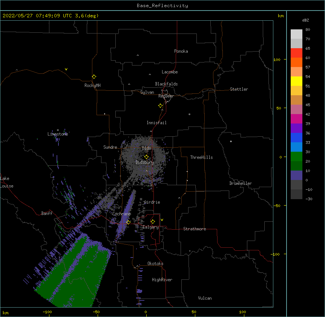This screenshot has width=325, height=317.
Task: Click the Lake Louise label
Action: (6, 182)
